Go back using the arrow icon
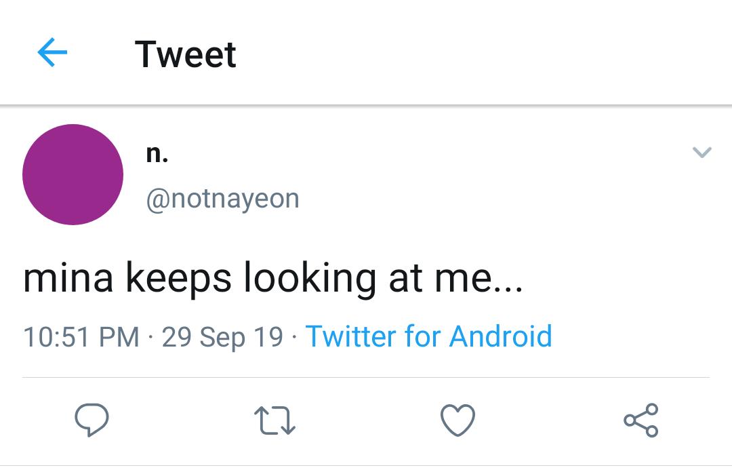Viewport: 732px width, 470px height. point(52,53)
